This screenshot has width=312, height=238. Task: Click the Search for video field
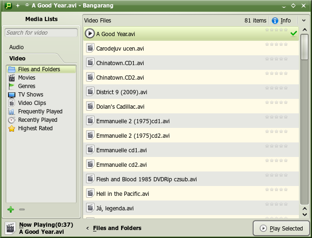pyautogui.click(x=41, y=32)
